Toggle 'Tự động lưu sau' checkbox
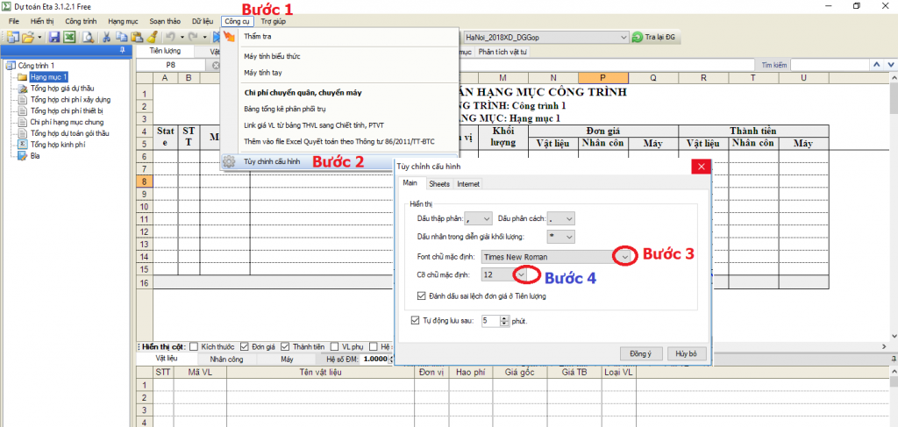 pyautogui.click(x=416, y=321)
